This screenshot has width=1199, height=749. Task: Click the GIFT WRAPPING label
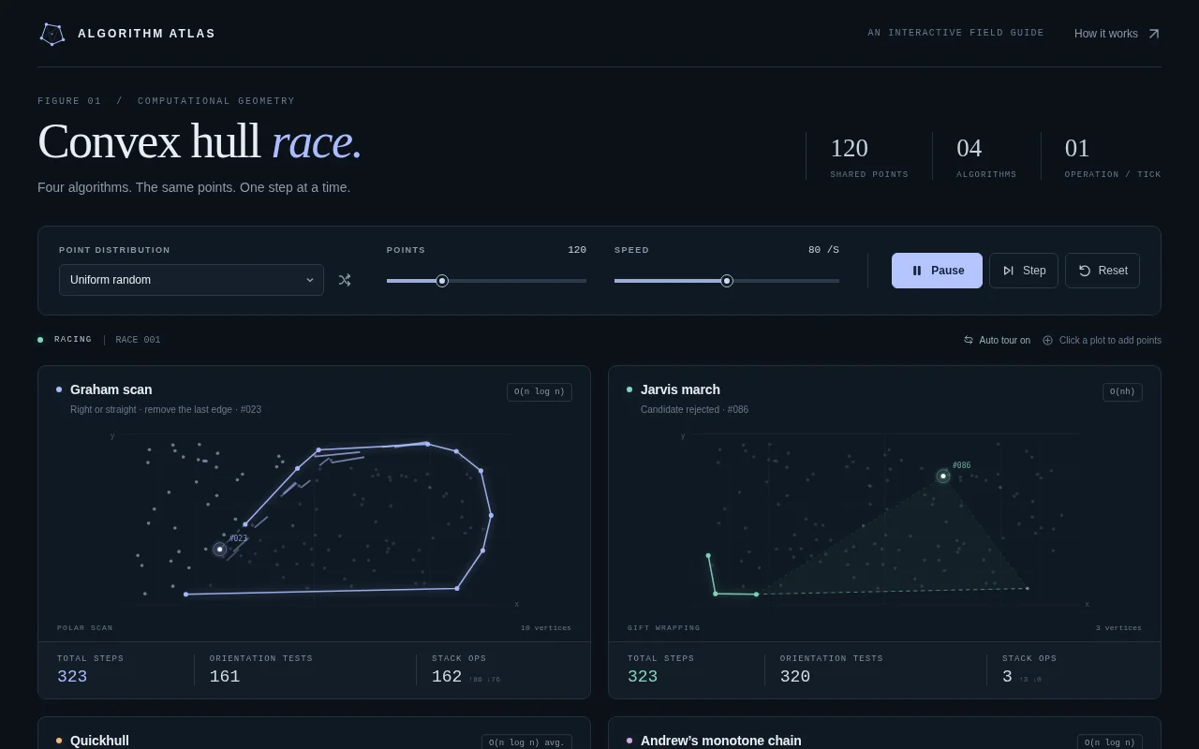pos(664,628)
